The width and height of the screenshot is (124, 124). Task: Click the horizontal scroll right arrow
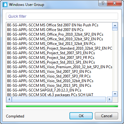coord(109,99)
